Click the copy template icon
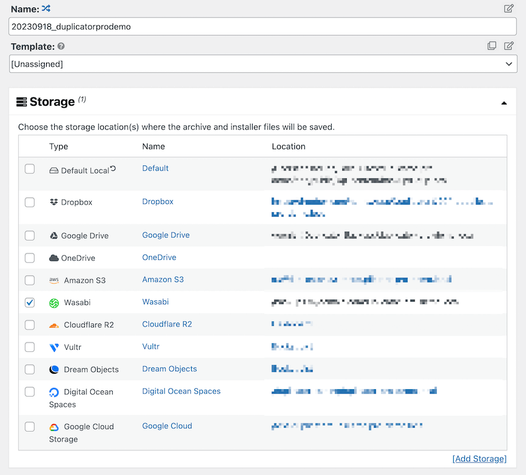 [492, 45]
